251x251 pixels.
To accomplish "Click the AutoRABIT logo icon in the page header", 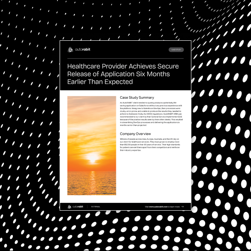I will point(70,50).
